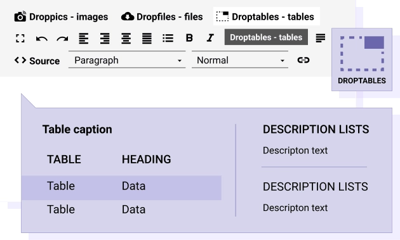Viewport: 400px width, 240px height.
Task: Insert a link with chain icon
Action: pos(303,60)
